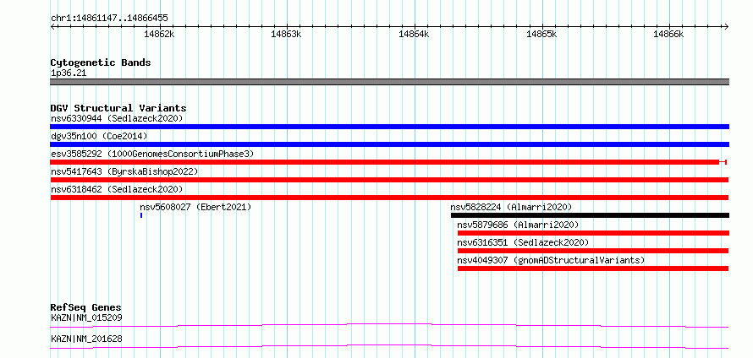The height and width of the screenshot is (358, 753).
Task: Click the small blue marker under nsv5608027
Action: coord(141,215)
